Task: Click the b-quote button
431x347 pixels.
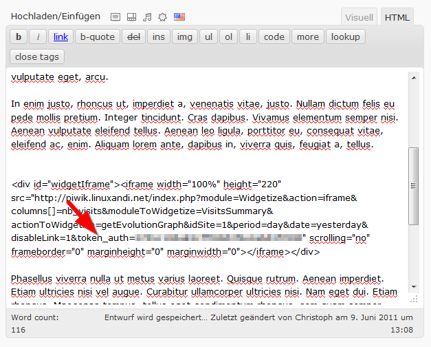Action: [96, 36]
